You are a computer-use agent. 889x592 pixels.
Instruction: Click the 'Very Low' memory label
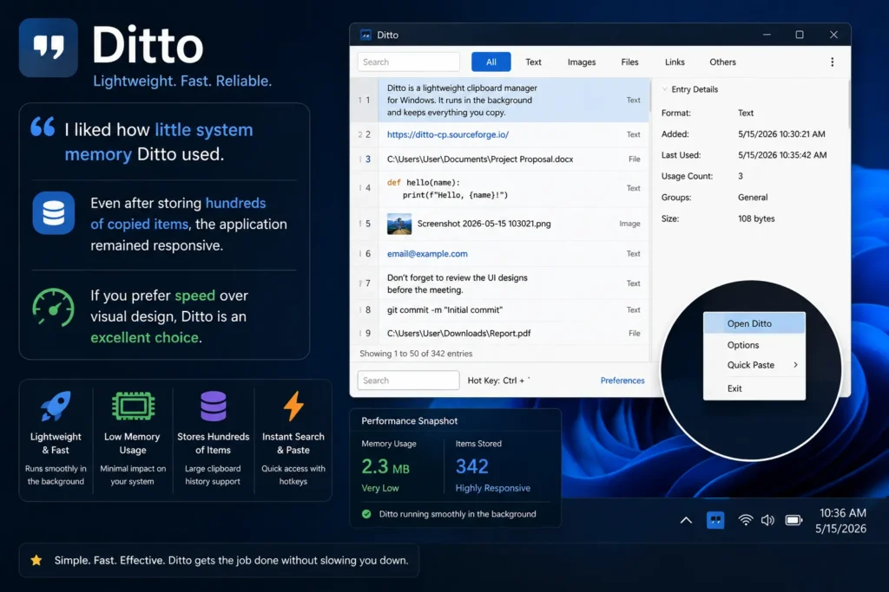click(380, 488)
